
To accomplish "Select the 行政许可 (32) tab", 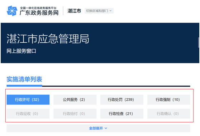I will click(x=28, y=100).
